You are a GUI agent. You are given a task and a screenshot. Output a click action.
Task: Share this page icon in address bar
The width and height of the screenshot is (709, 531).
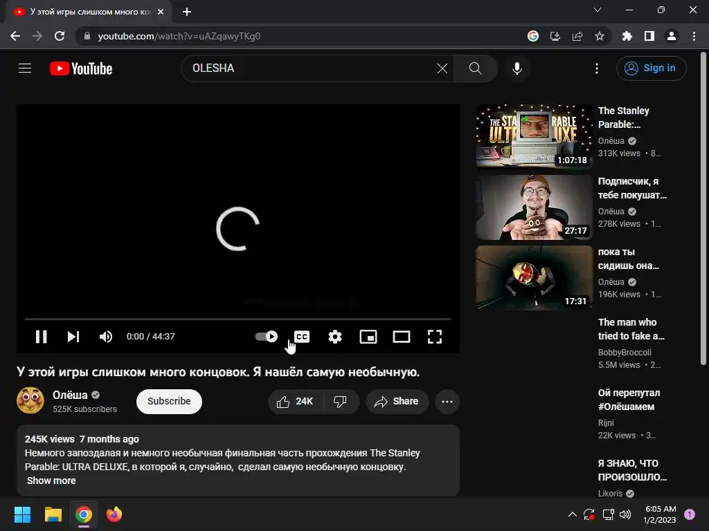tap(577, 36)
